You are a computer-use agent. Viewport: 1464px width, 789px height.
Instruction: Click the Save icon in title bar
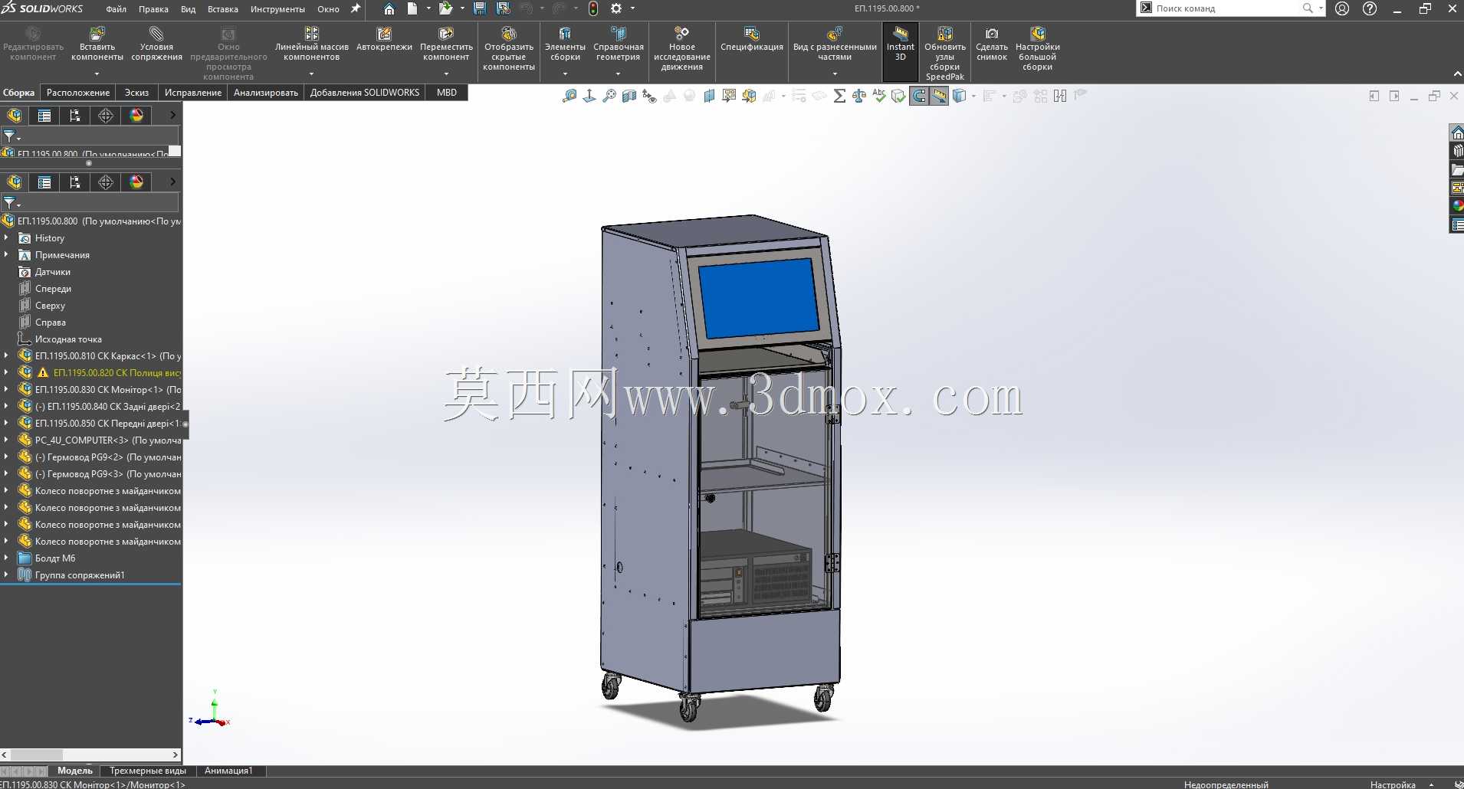pos(480,8)
